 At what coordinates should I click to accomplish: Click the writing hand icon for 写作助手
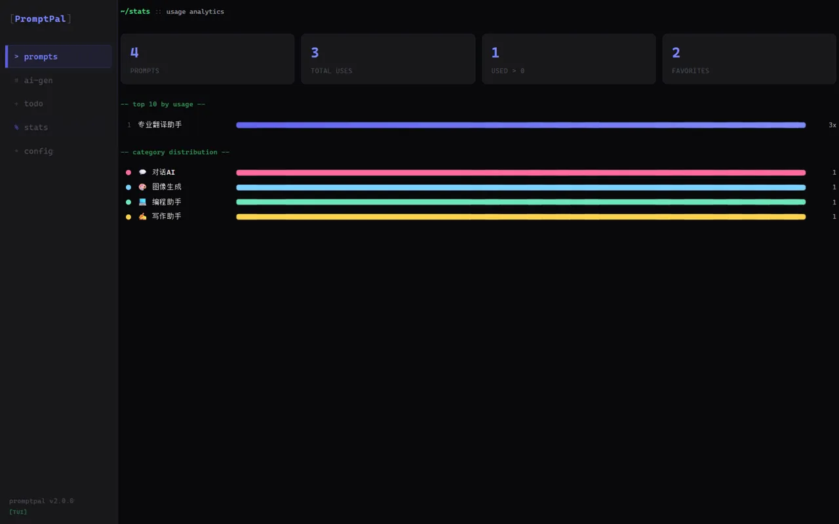[142, 216]
